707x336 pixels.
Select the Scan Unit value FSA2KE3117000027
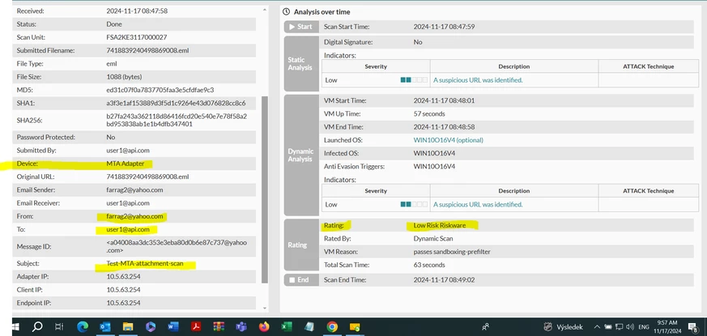[x=137, y=37]
